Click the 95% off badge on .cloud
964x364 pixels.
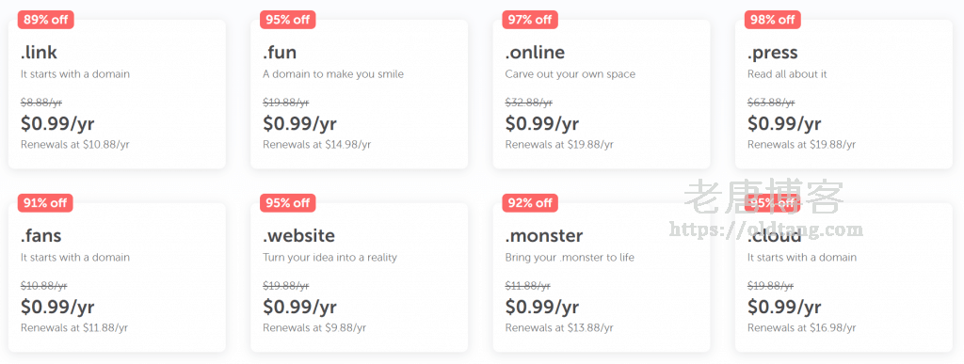point(772,203)
